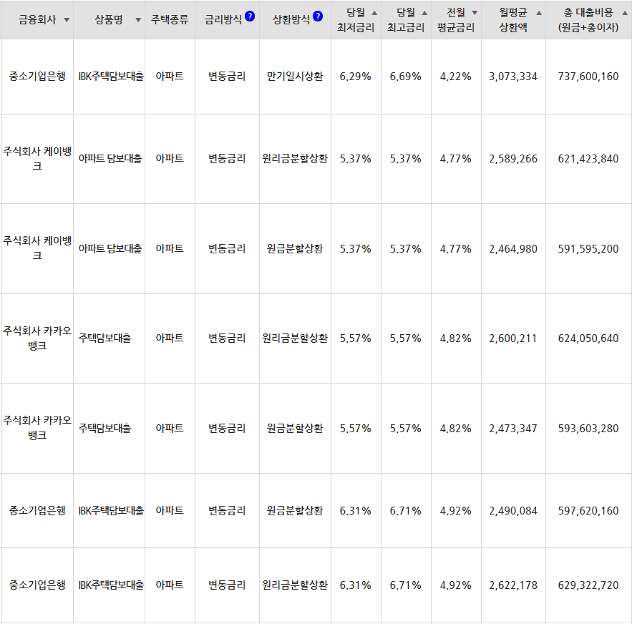This screenshot has width=632, height=624.
Task: Click total cost 737,600,160
Action: click(588, 76)
